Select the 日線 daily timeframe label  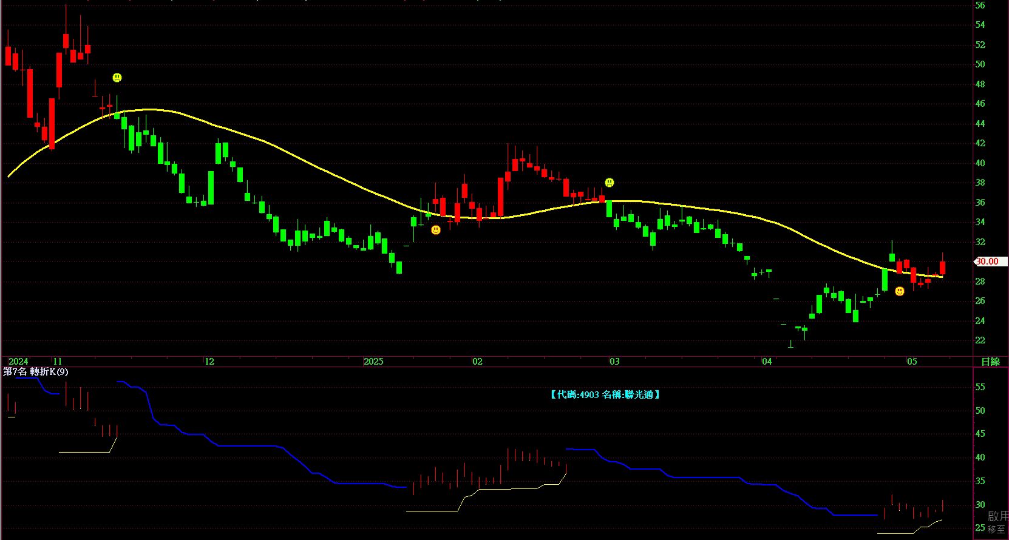tap(991, 362)
